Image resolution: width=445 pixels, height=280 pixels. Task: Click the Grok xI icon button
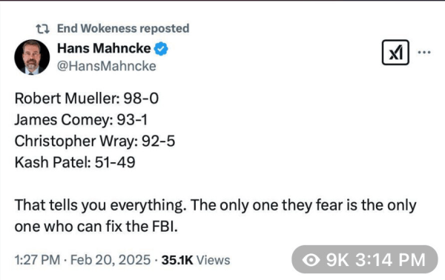(395, 53)
